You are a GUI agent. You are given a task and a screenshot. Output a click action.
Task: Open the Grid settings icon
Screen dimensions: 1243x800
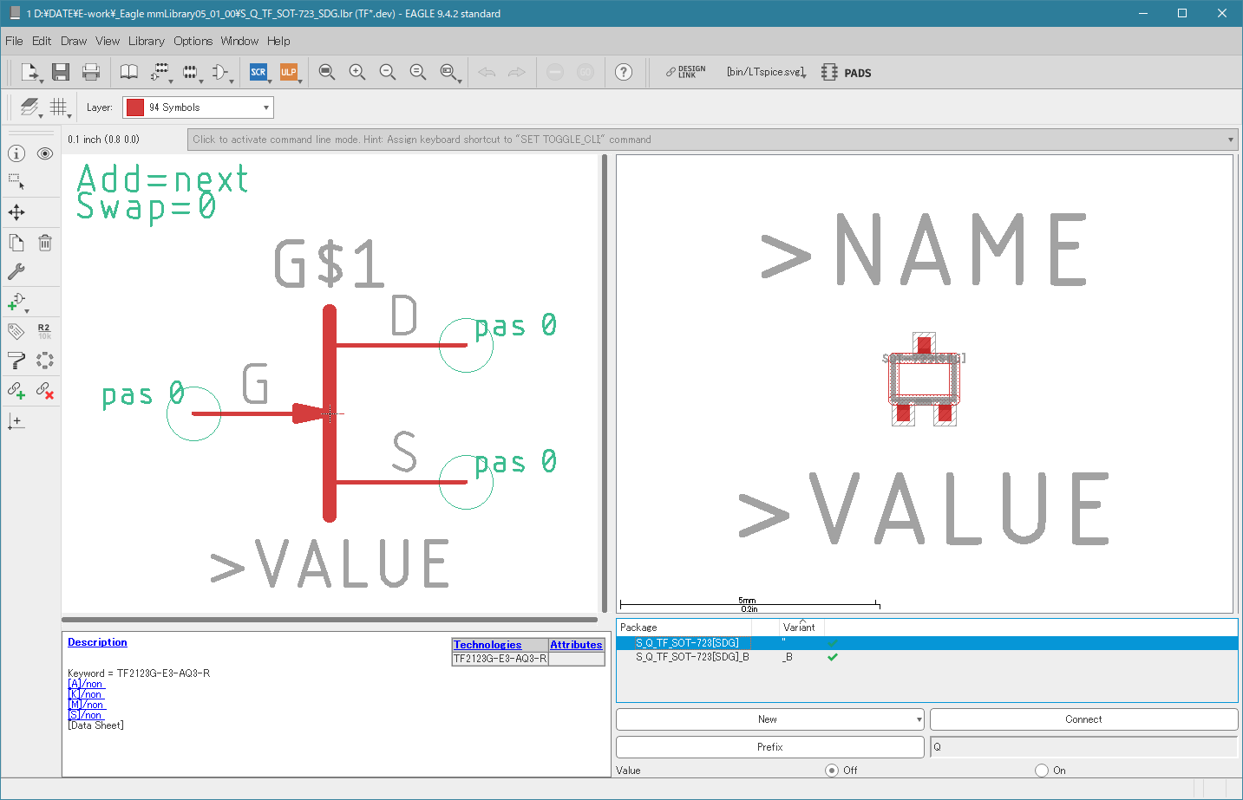tap(58, 107)
